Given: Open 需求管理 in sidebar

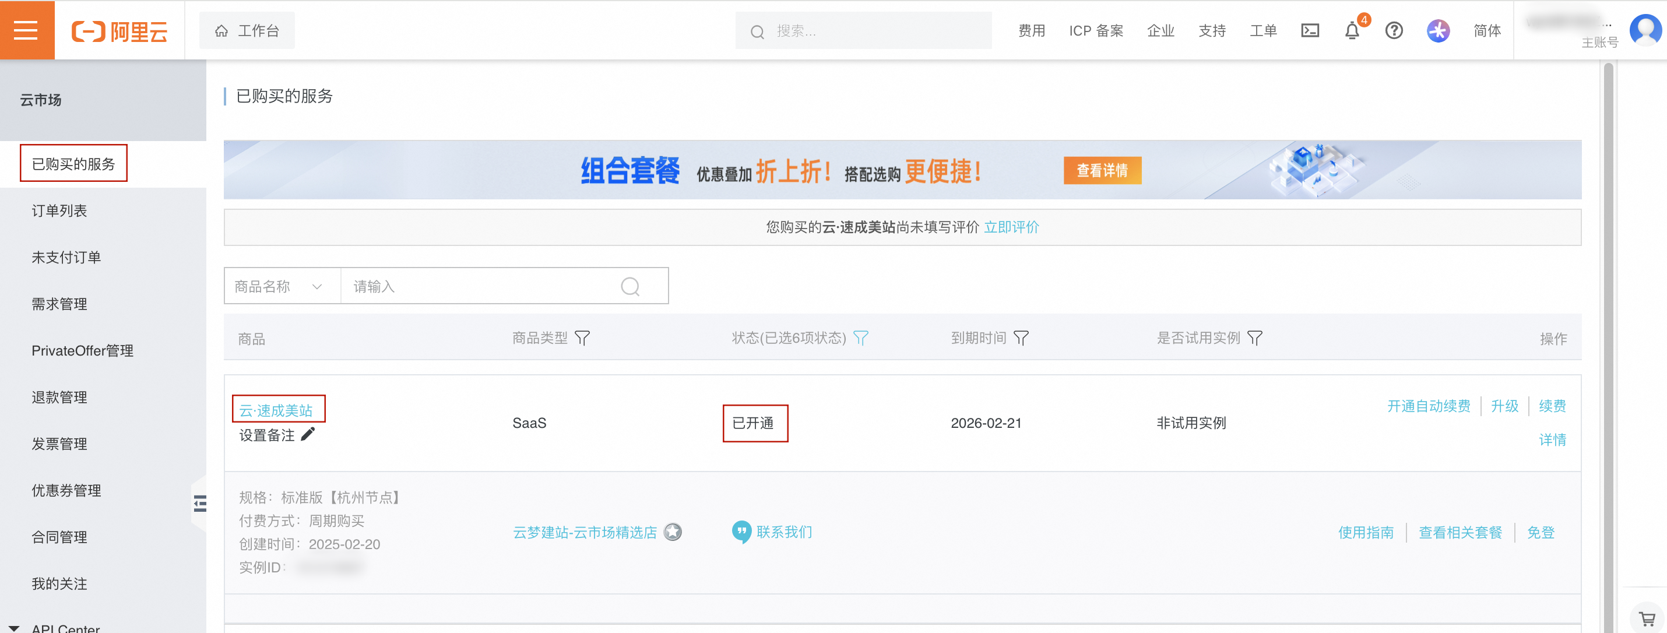Looking at the screenshot, I should [59, 304].
